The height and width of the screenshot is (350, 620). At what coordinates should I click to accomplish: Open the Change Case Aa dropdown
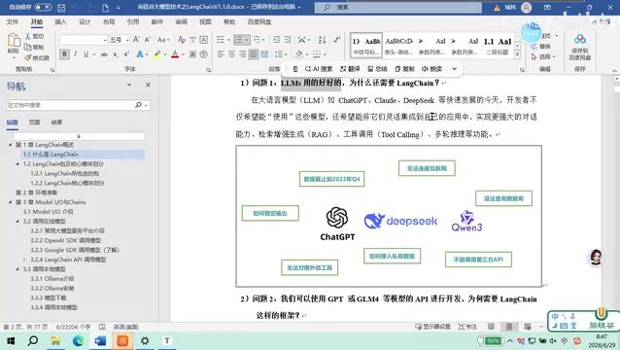coord(163,40)
